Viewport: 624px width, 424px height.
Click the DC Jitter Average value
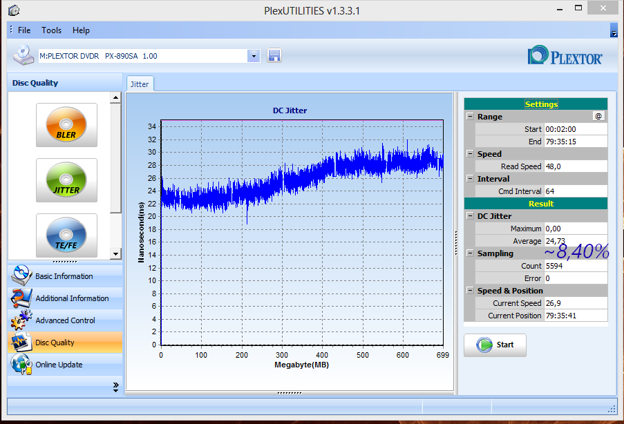(x=576, y=240)
